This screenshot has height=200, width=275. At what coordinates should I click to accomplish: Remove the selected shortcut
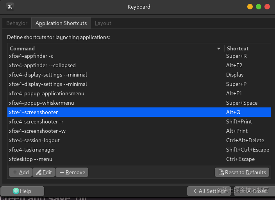(x=72, y=172)
